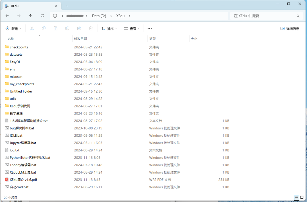Click the XEdu window tab
Viewport: 307px width, 202px height.
tap(32, 6)
